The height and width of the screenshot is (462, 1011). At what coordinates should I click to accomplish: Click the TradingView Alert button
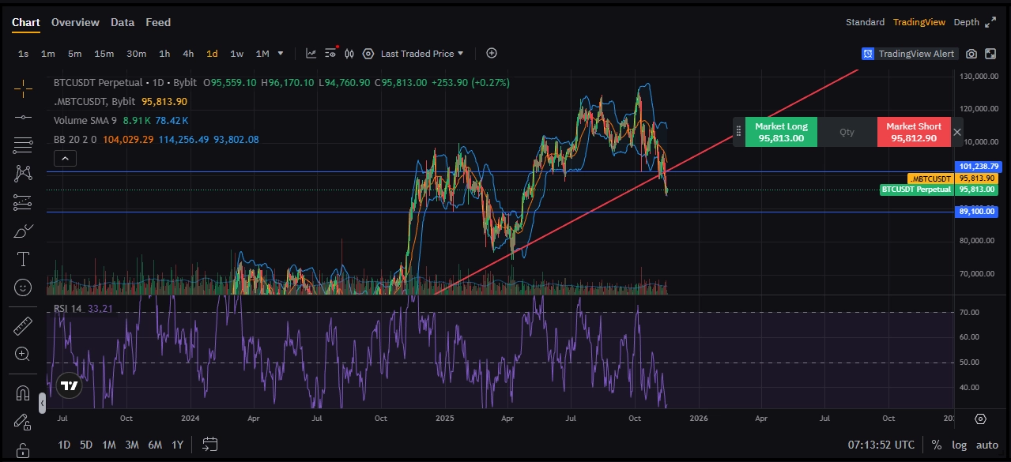click(x=909, y=54)
